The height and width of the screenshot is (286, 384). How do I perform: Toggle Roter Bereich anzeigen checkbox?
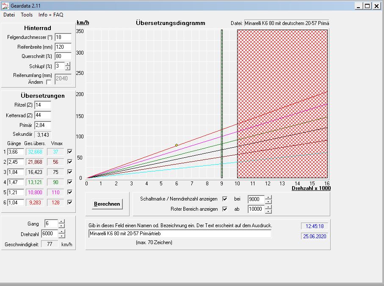point(225,209)
